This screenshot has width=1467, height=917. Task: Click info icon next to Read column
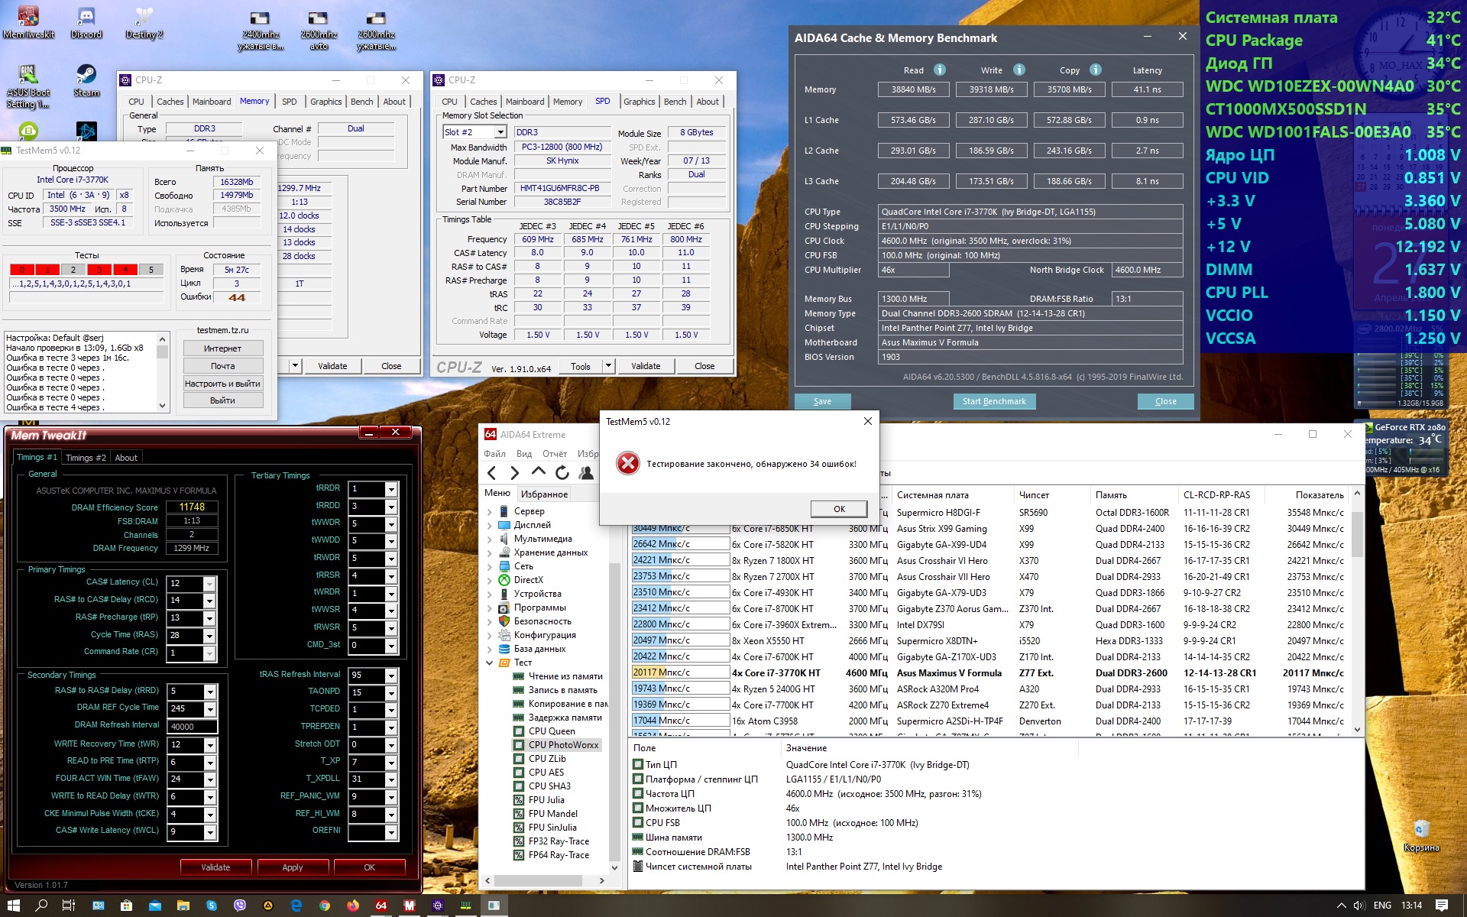tap(940, 70)
